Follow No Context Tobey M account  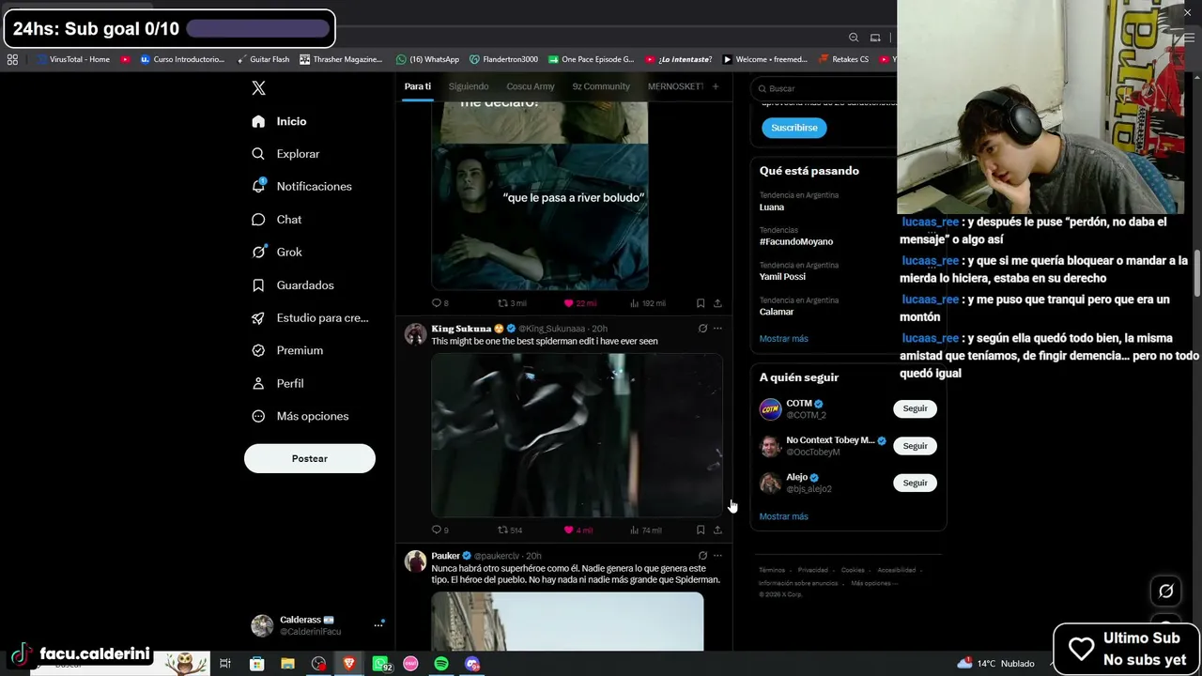[915, 446]
